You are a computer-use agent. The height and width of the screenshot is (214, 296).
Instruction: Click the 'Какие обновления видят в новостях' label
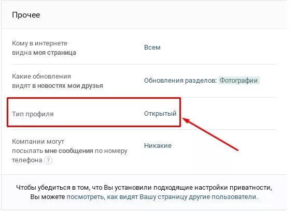[x=58, y=81]
